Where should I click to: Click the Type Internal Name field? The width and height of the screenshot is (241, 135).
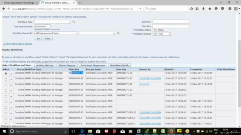(43, 27)
